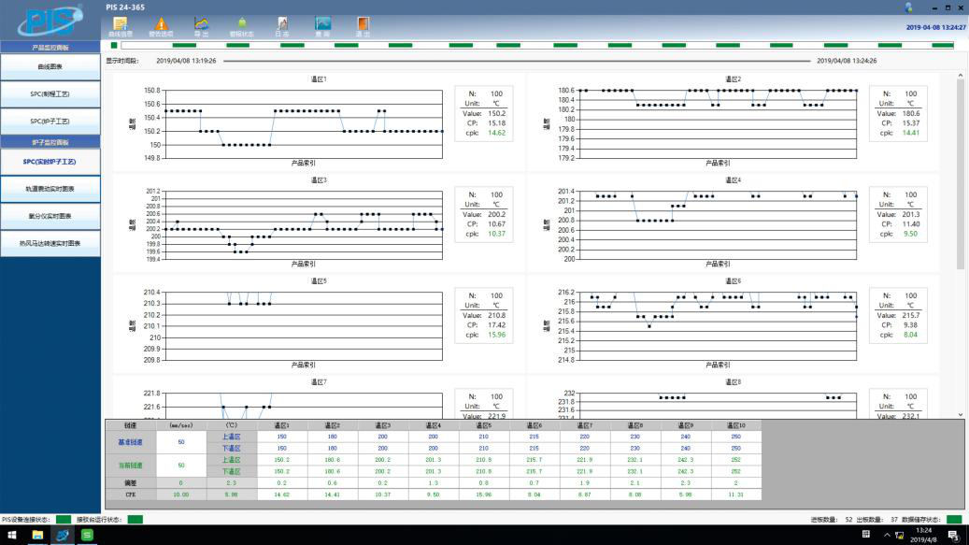Click start timestamp 2019/04/08 13:19:26
The width and height of the screenshot is (969, 545).
[x=186, y=61]
